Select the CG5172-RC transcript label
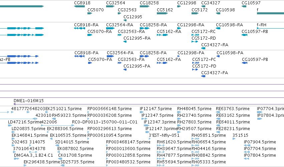Screen dimensions: 284x167 tap(204, 31)
